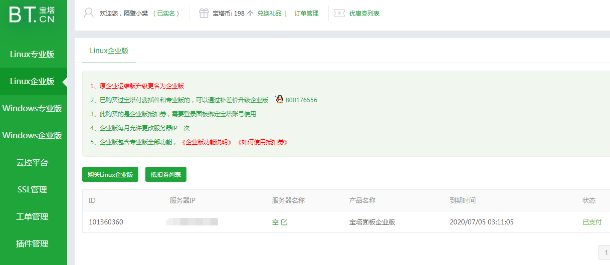Go to Windows企业版 sidebar item

point(32,135)
